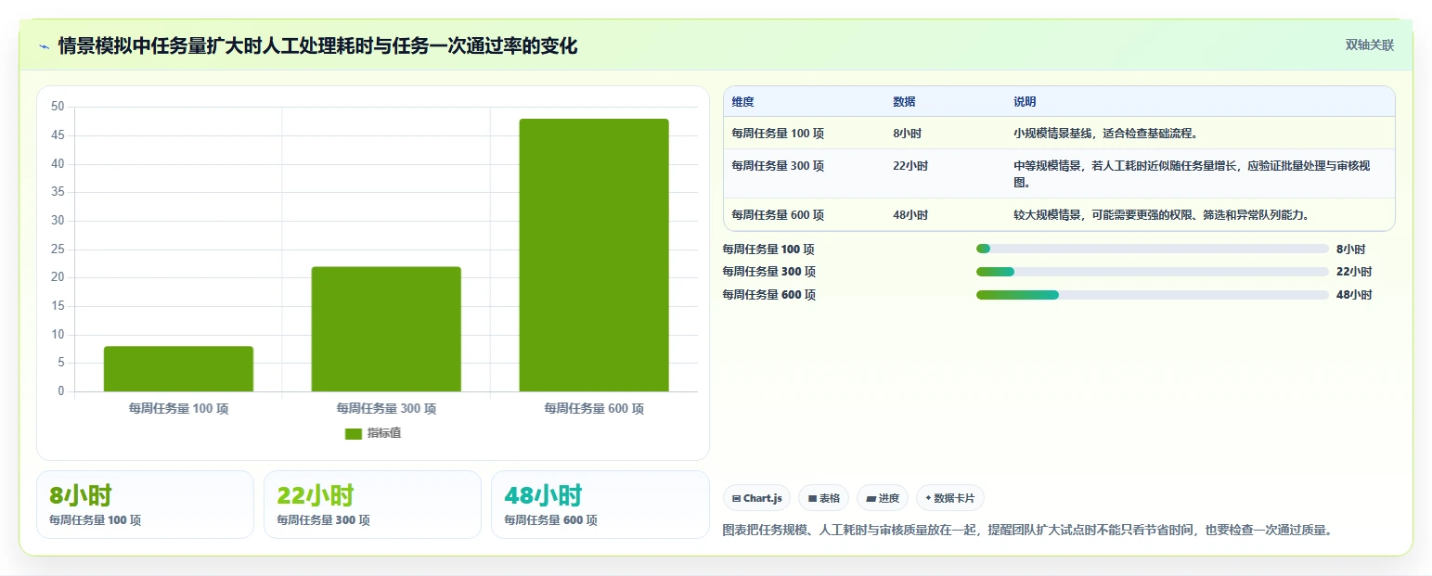1432x576 pixels.
Task: Click progress label 每周任务量 600 项
Action: pos(768,295)
